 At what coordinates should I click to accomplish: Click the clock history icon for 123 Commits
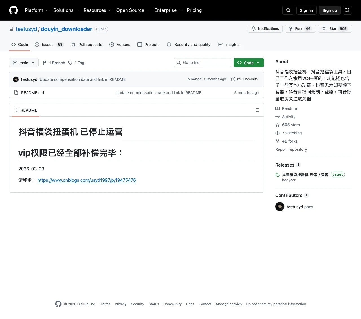point(233,79)
